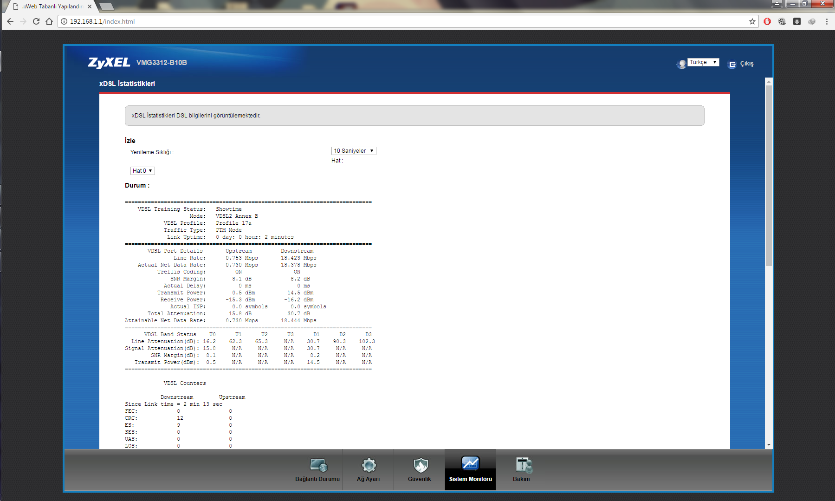Reload the router page
This screenshot has width=835, height=501.
(x=36, y=21)
